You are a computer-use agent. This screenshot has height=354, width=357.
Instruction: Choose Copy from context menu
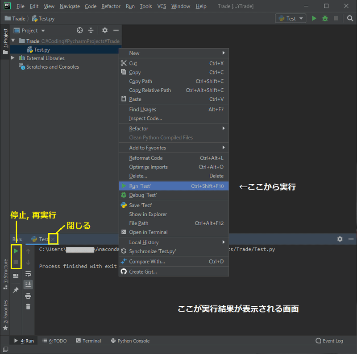tap(174, 72)
